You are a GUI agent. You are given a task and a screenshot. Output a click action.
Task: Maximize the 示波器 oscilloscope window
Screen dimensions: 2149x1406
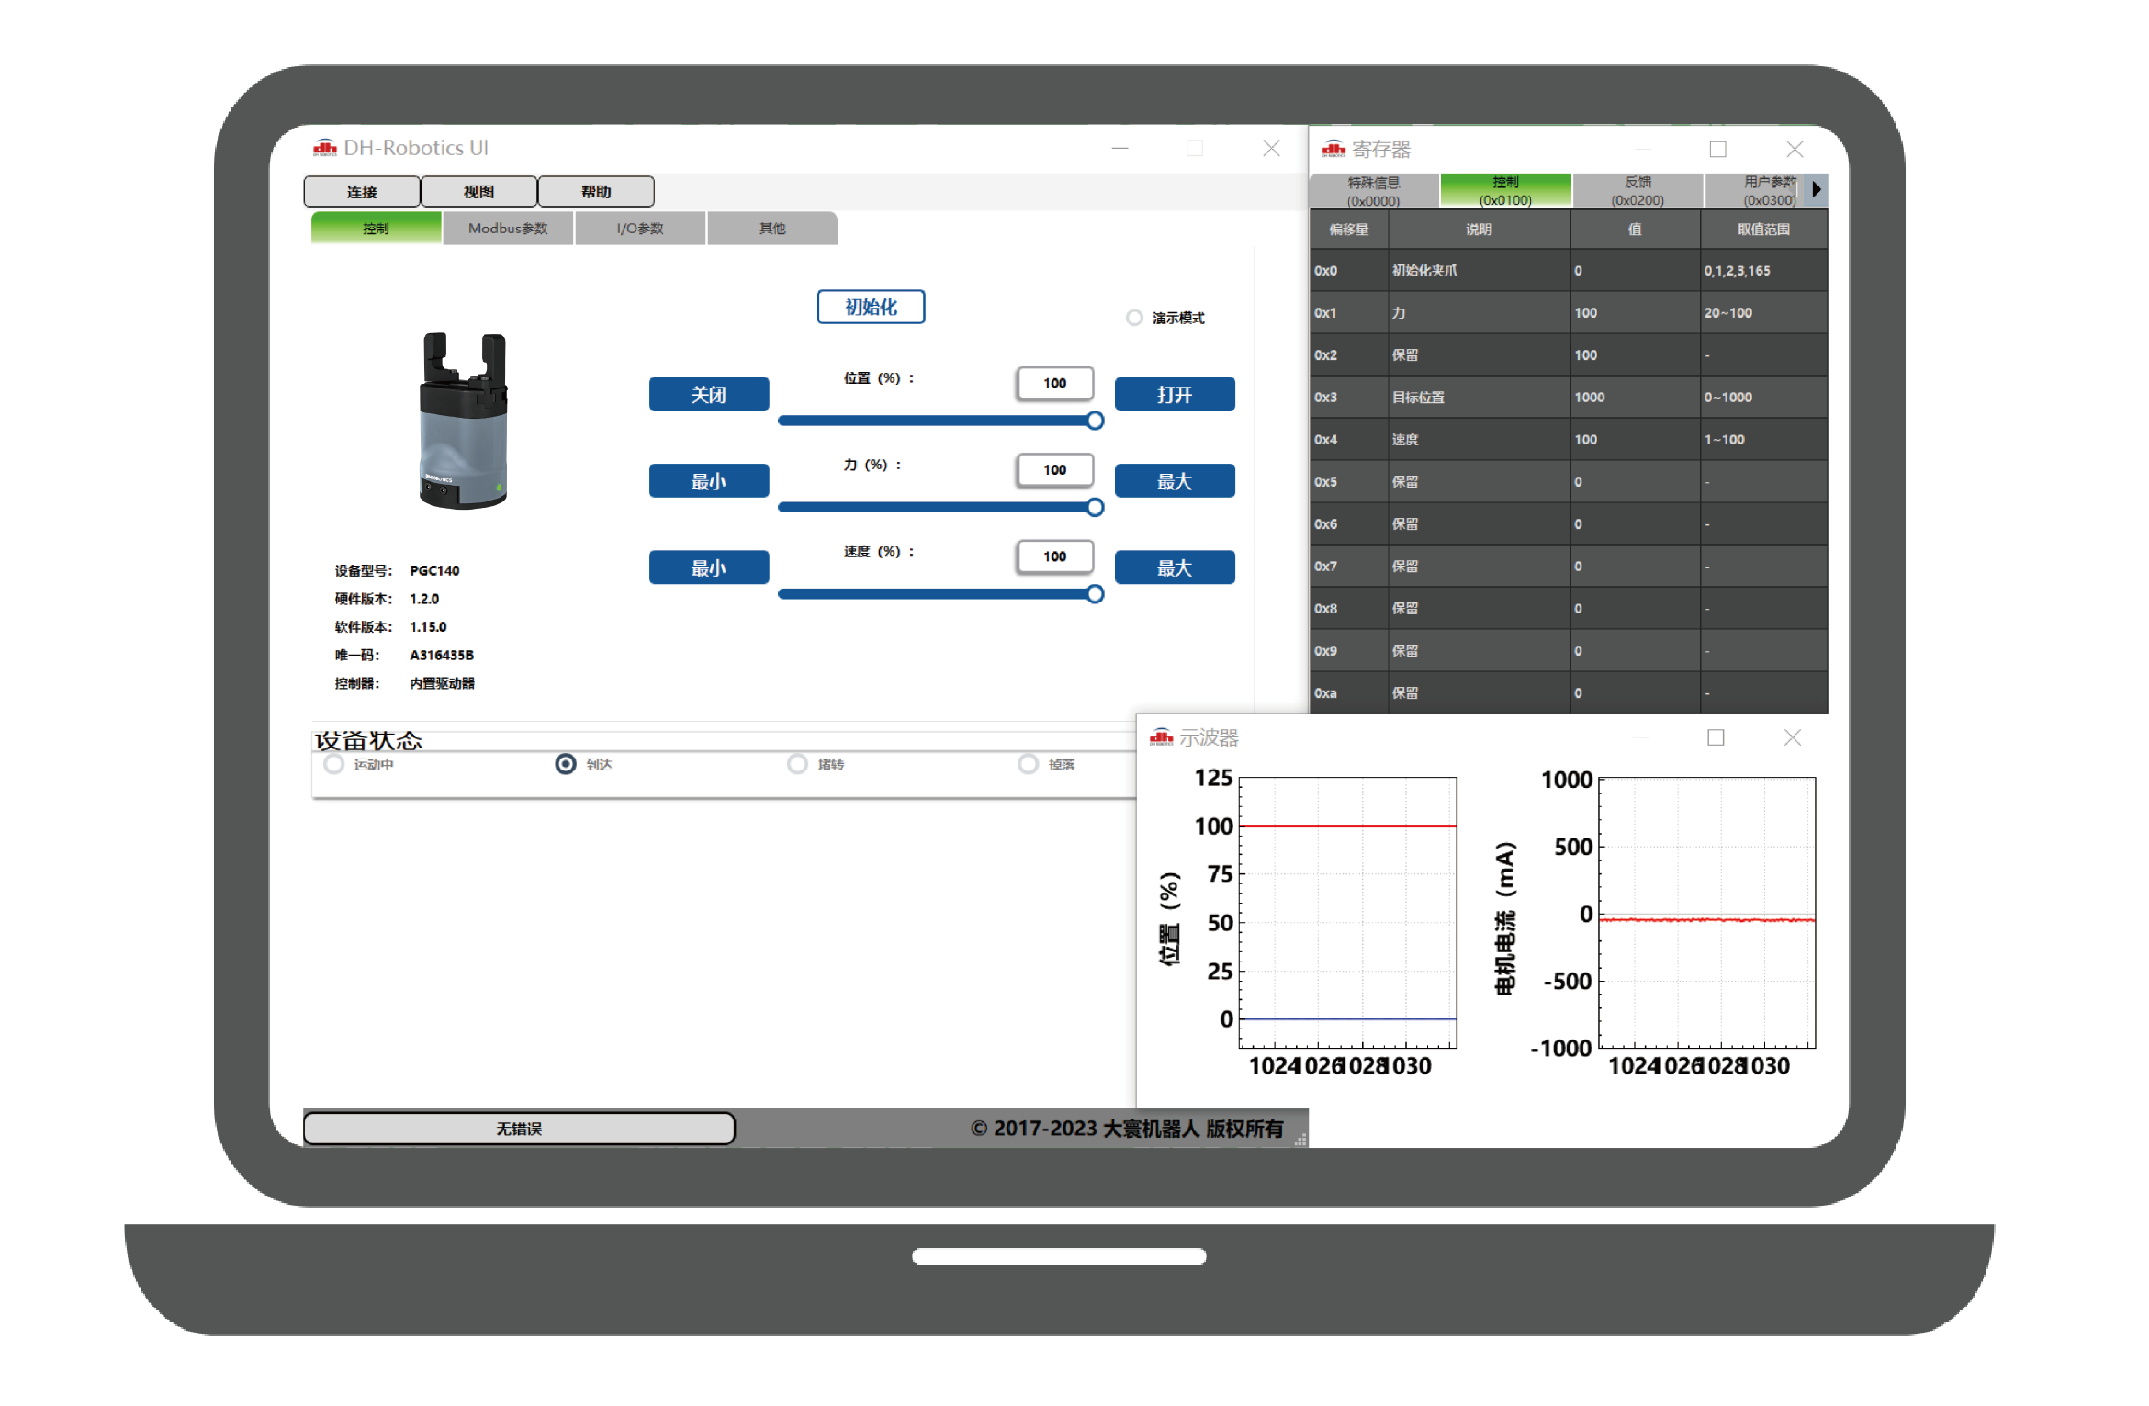(1715, 737)
